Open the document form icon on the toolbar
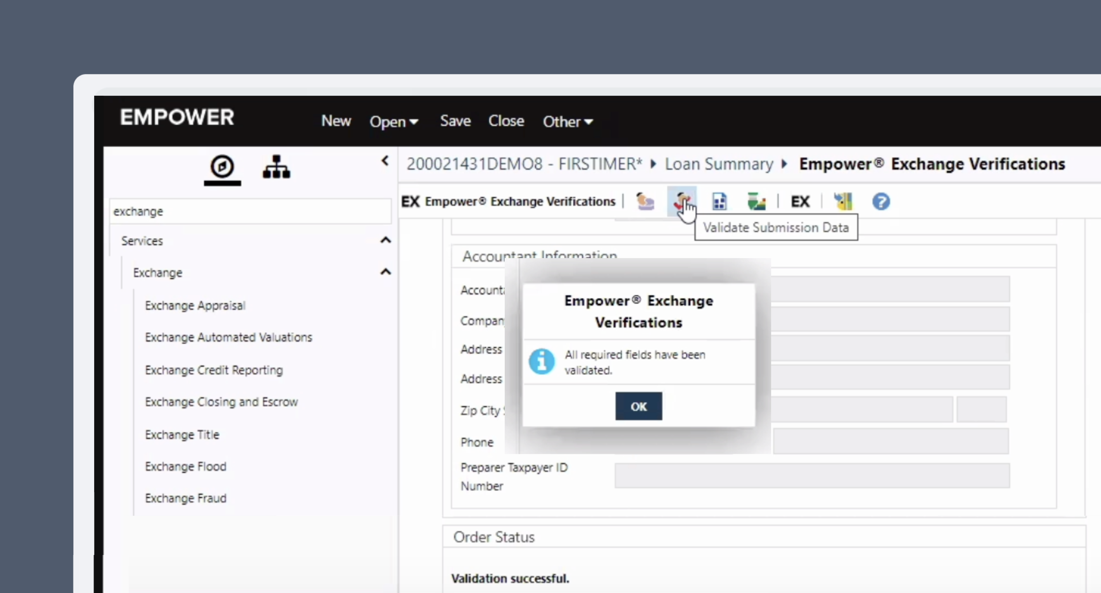Image resolution: width=1101 pixels, height=593 pixels. [719, 201]
